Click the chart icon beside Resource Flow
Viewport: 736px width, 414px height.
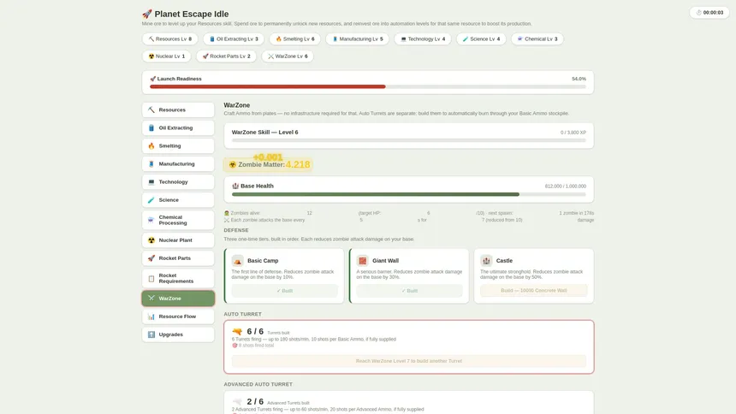click(x=151, y=316)
